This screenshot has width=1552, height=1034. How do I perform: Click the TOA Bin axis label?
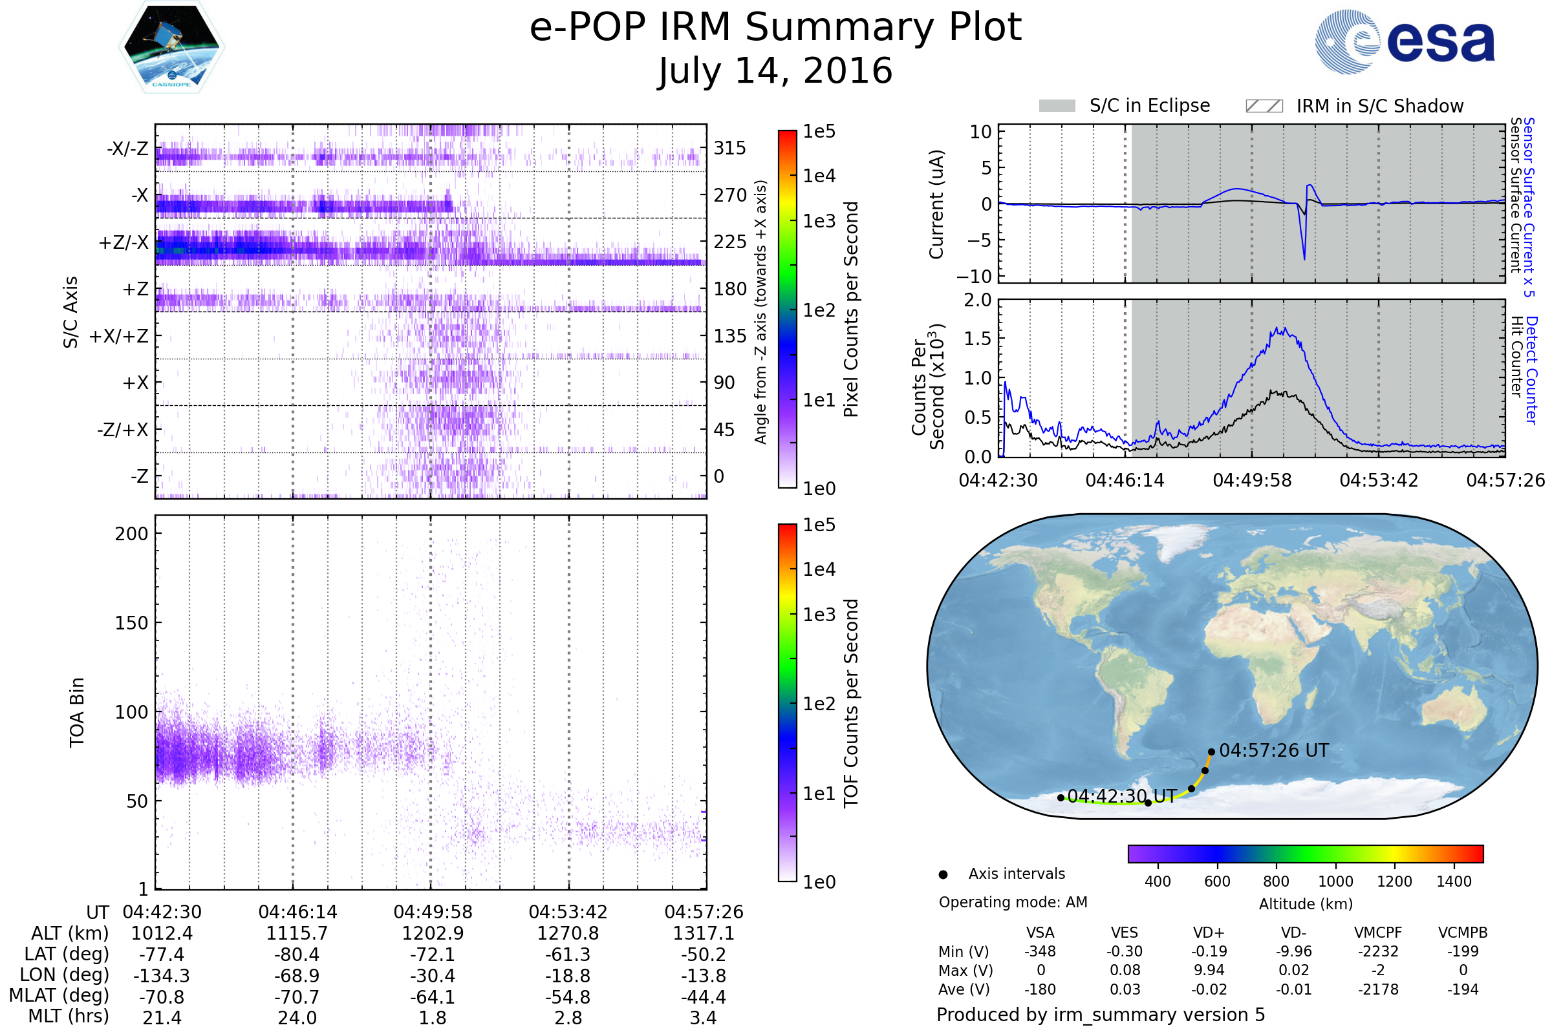click(x=77, y=712)
